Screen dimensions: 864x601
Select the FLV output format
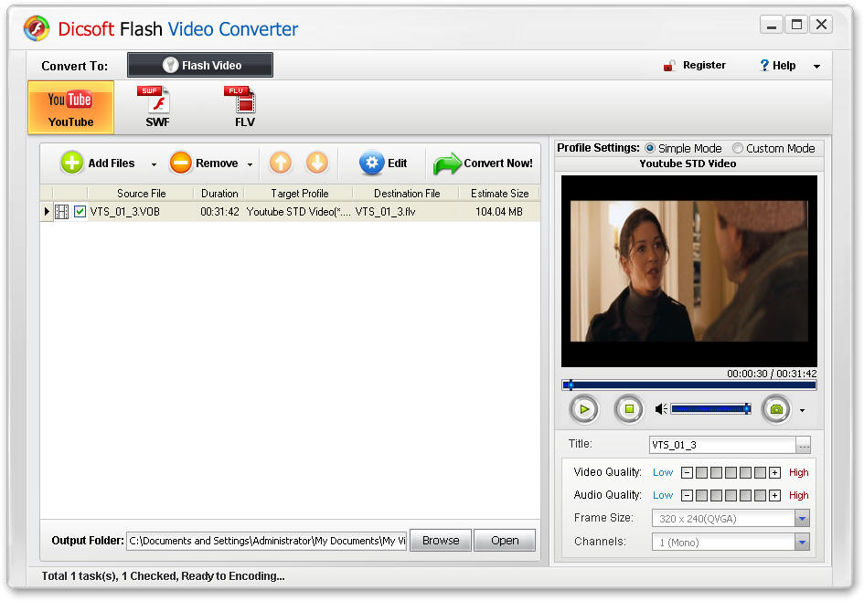tap(244, 108)
